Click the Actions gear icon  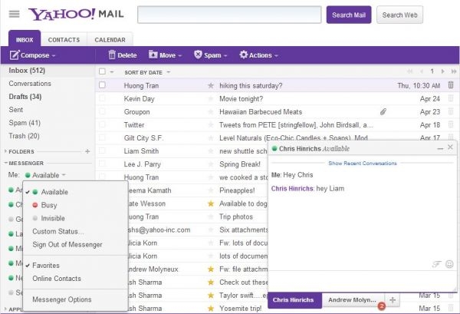243,55
